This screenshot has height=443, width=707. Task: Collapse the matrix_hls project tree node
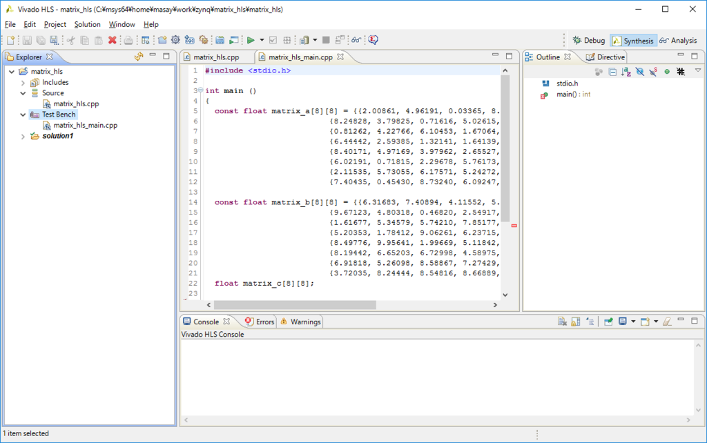click(12, 72)
